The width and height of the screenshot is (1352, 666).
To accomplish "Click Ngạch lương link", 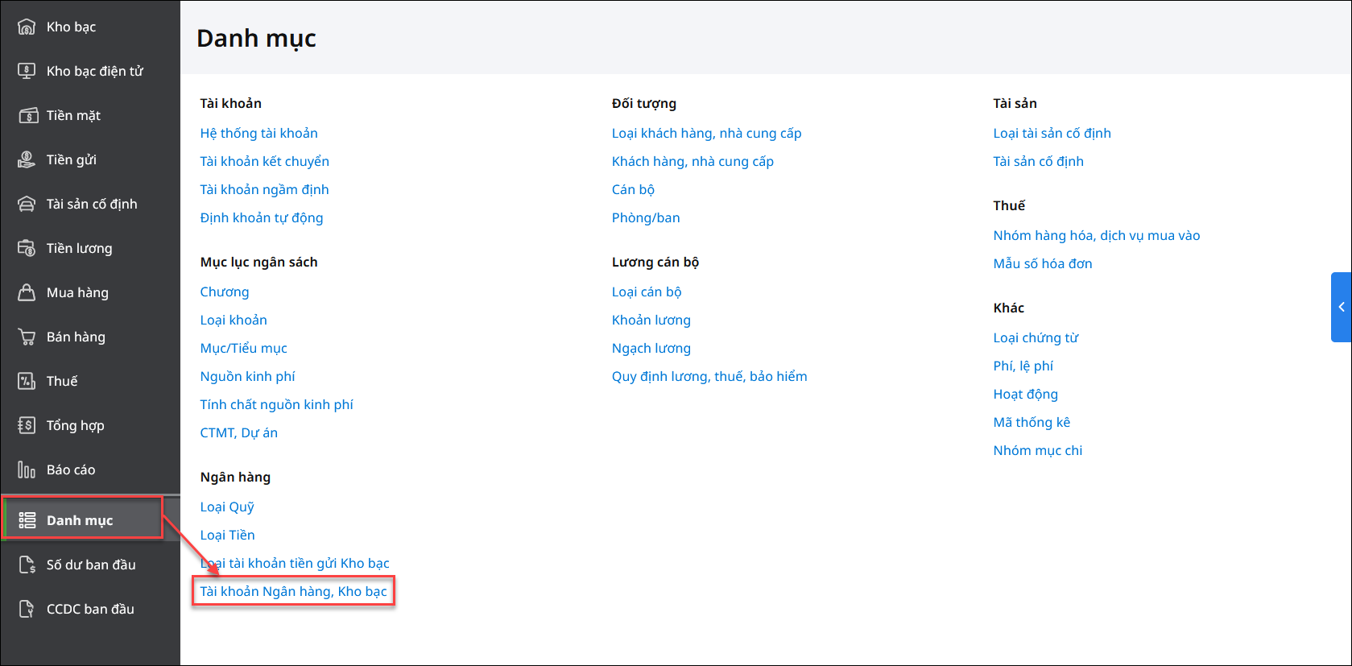I will pyautogui.click(x=651, y=348).
